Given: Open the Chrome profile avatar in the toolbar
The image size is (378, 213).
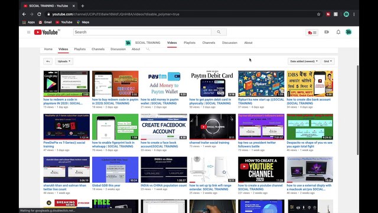Looking at the screenshot, I should click(346, 14).
